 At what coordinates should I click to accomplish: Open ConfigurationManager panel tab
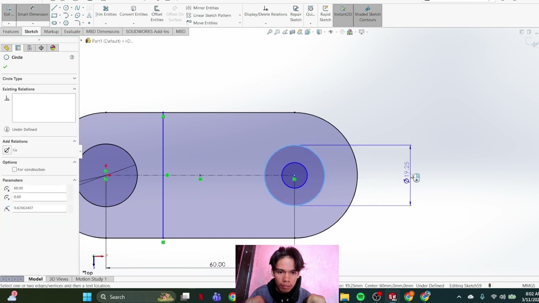[x=29, y=48]
